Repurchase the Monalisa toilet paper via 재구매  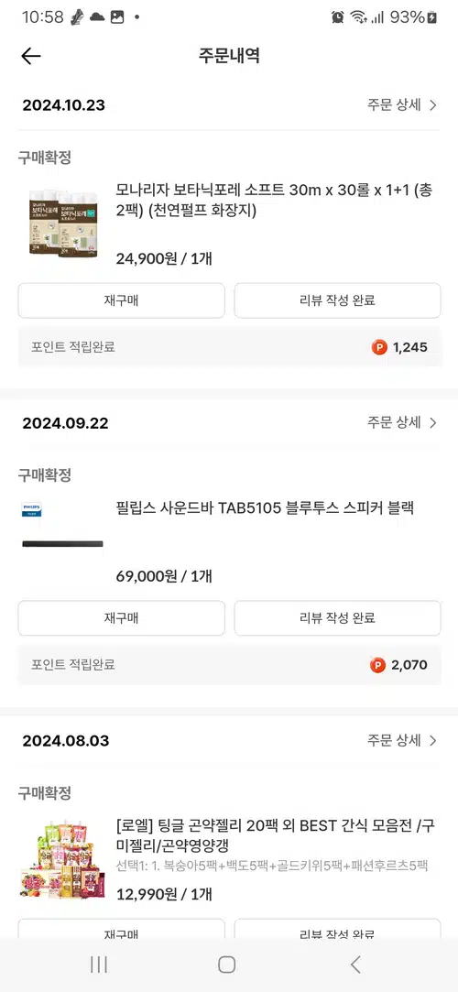tap(122, 300)
